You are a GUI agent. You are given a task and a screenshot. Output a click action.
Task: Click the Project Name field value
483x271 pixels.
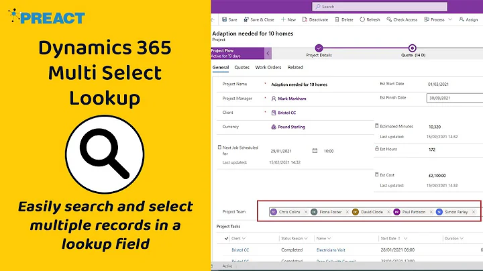pyautogui.click(x=299, y=85)
